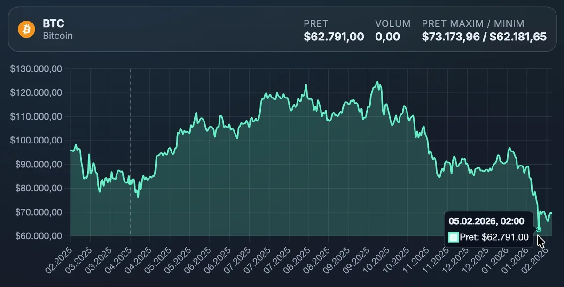The image size is (564, 287).
Task: Click the orange Bitcoin logo icon
Action: tap(27, 29)
